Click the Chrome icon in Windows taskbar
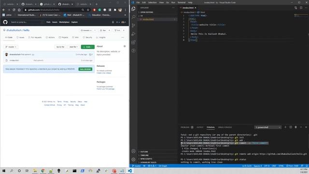 [43, 171]
